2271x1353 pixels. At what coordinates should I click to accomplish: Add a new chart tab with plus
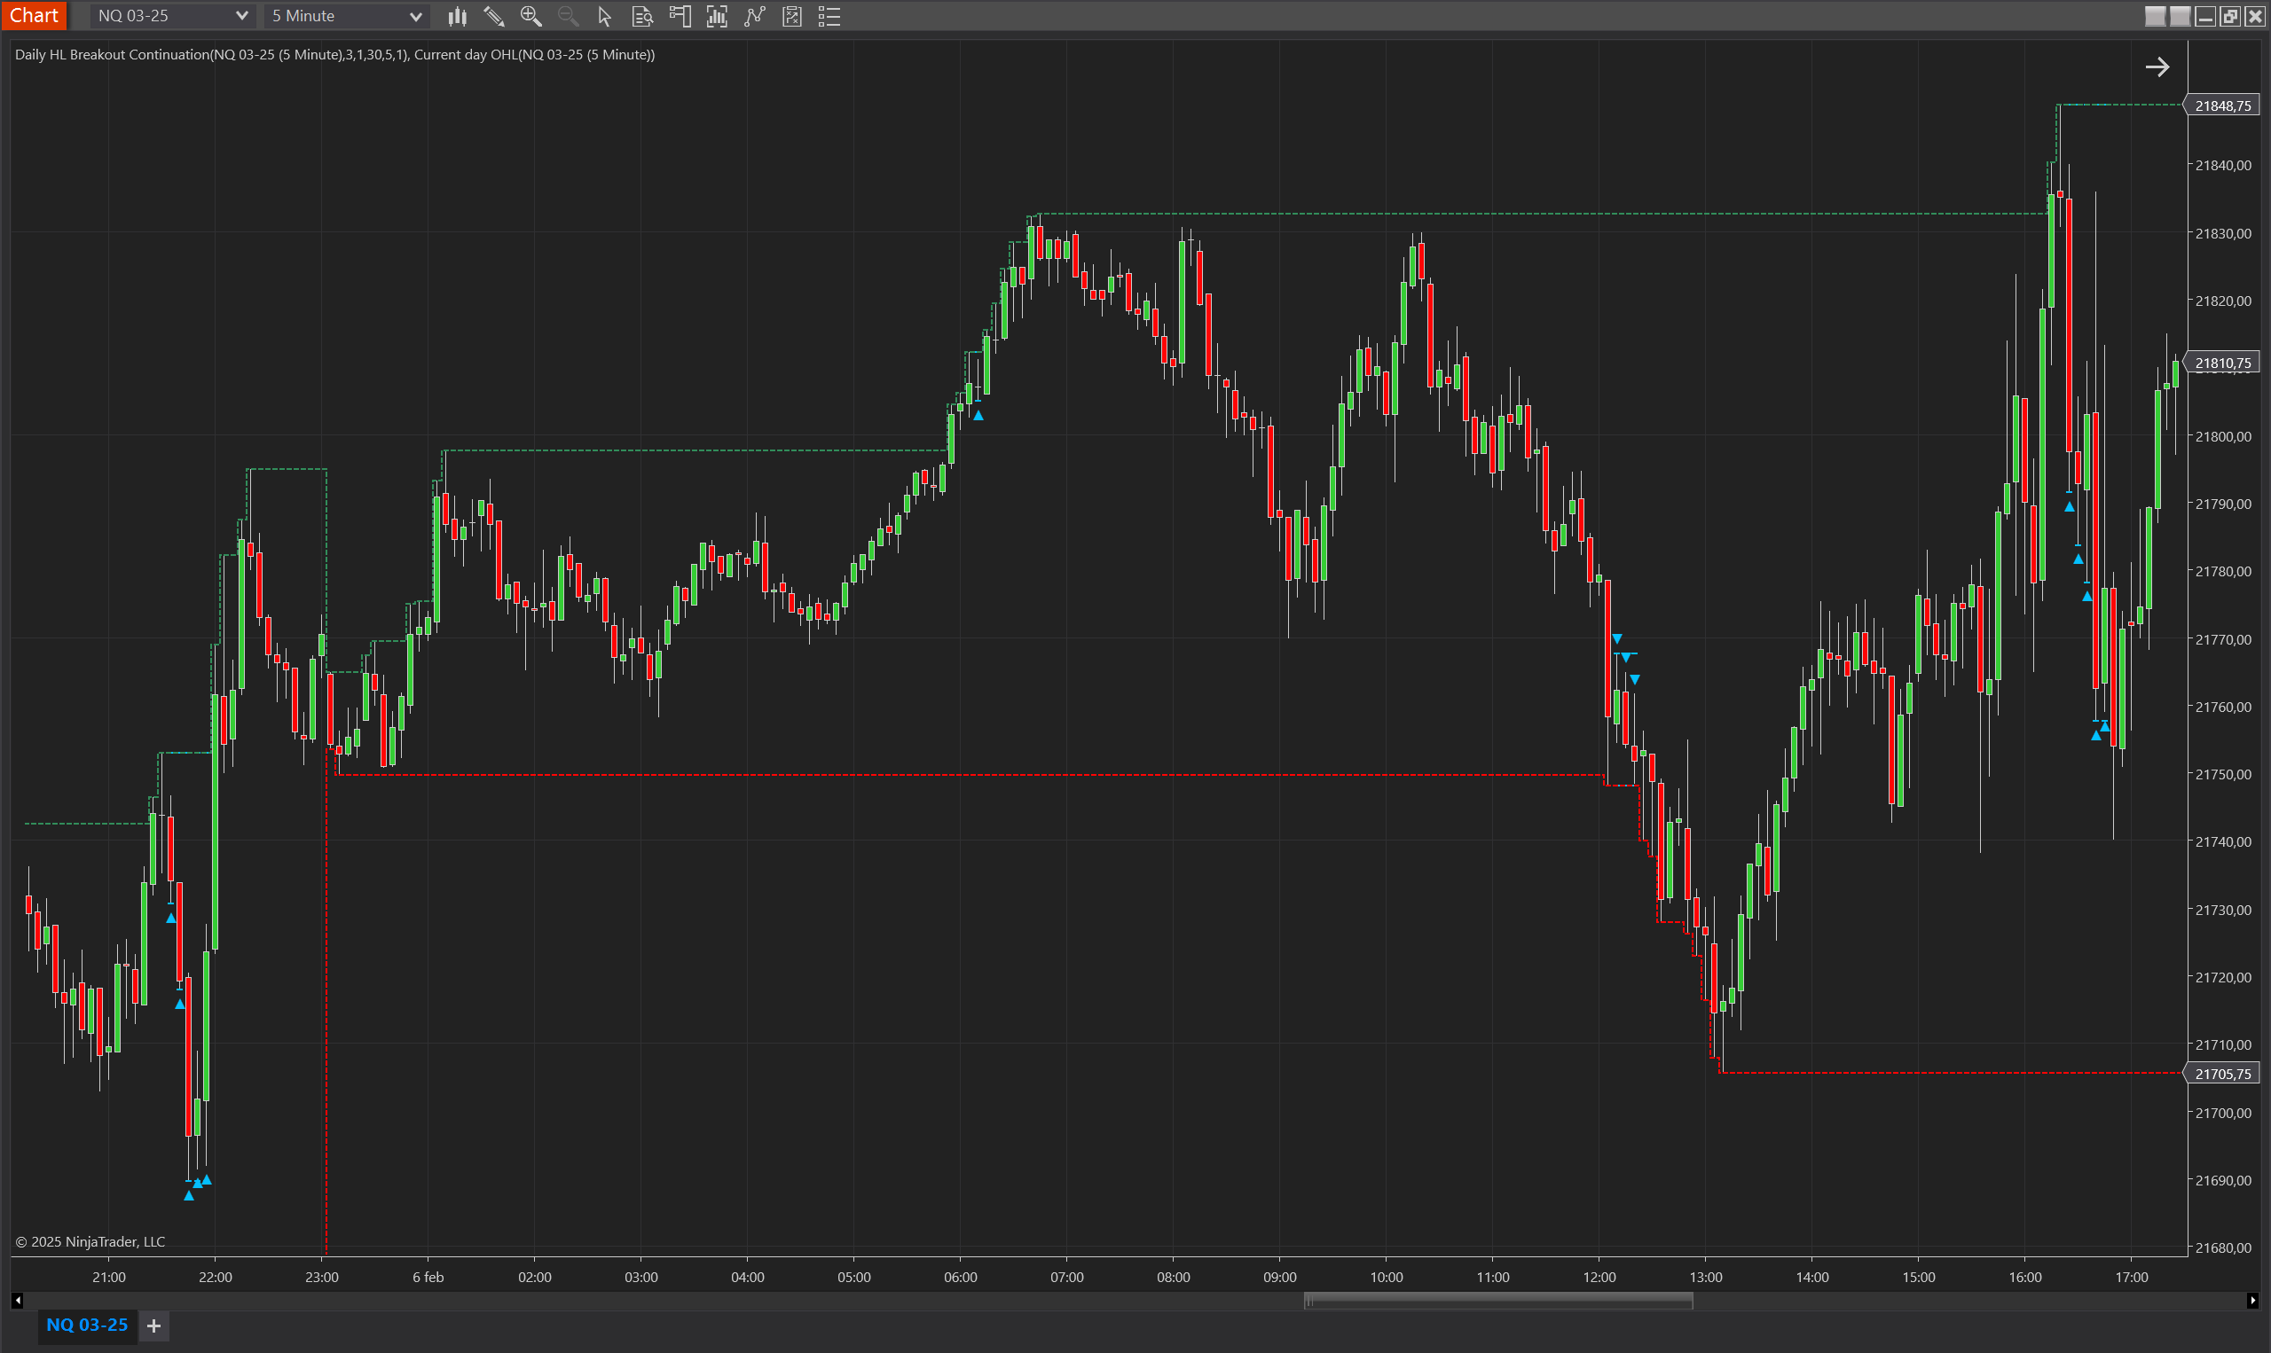(x=154, y=1326)
